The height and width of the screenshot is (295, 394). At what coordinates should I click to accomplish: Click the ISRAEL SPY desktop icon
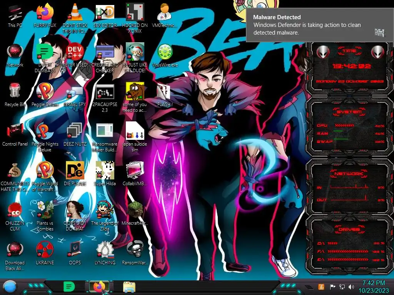pyautogui.click(x=75, y=96)
